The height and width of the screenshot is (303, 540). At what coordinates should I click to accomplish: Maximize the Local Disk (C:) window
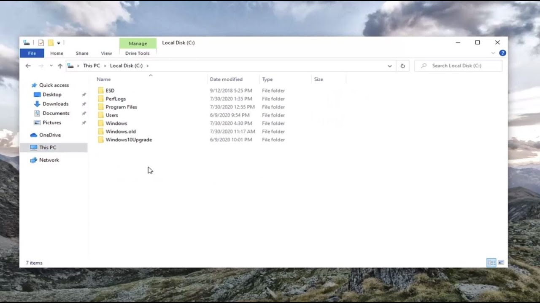coord(478,43)
